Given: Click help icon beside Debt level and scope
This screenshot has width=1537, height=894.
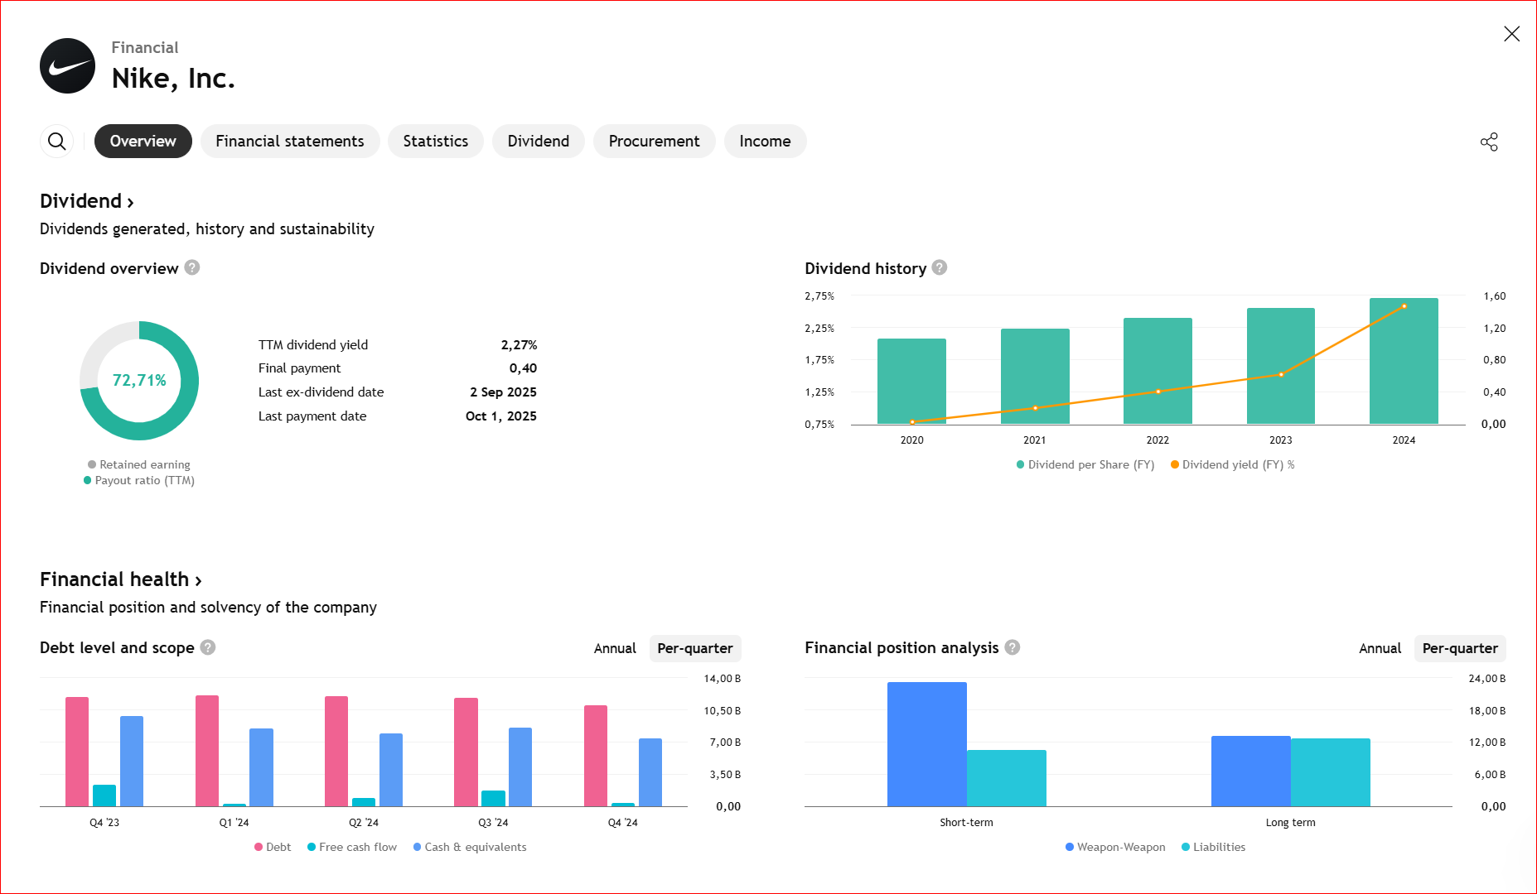Looking at the screenshot, I should pyautogui.click(x=208, y=647).
